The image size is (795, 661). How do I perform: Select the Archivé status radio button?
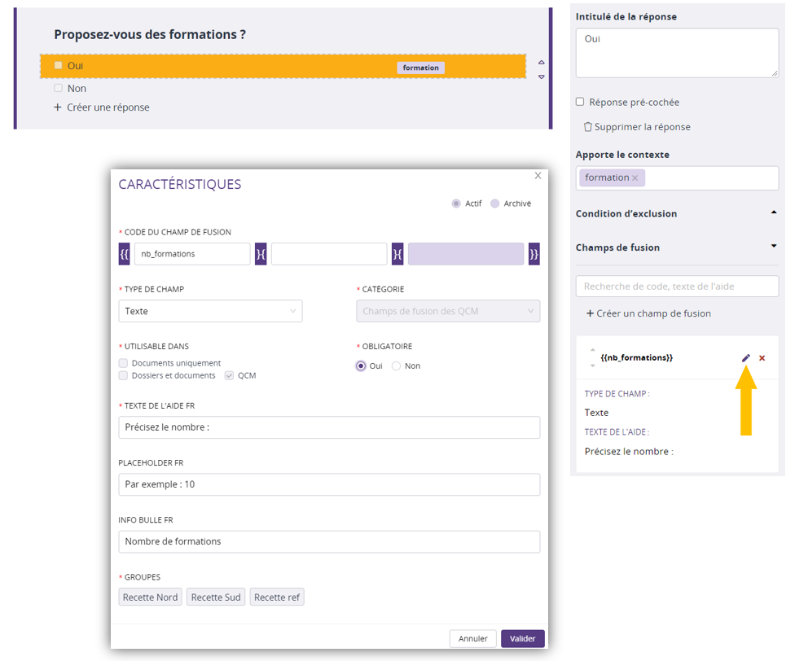495,204
